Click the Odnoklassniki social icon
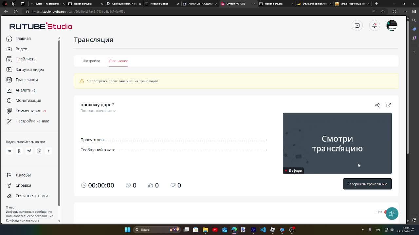Screen dimensions: 419x235 pyautogui.click(x=19, y=151)
